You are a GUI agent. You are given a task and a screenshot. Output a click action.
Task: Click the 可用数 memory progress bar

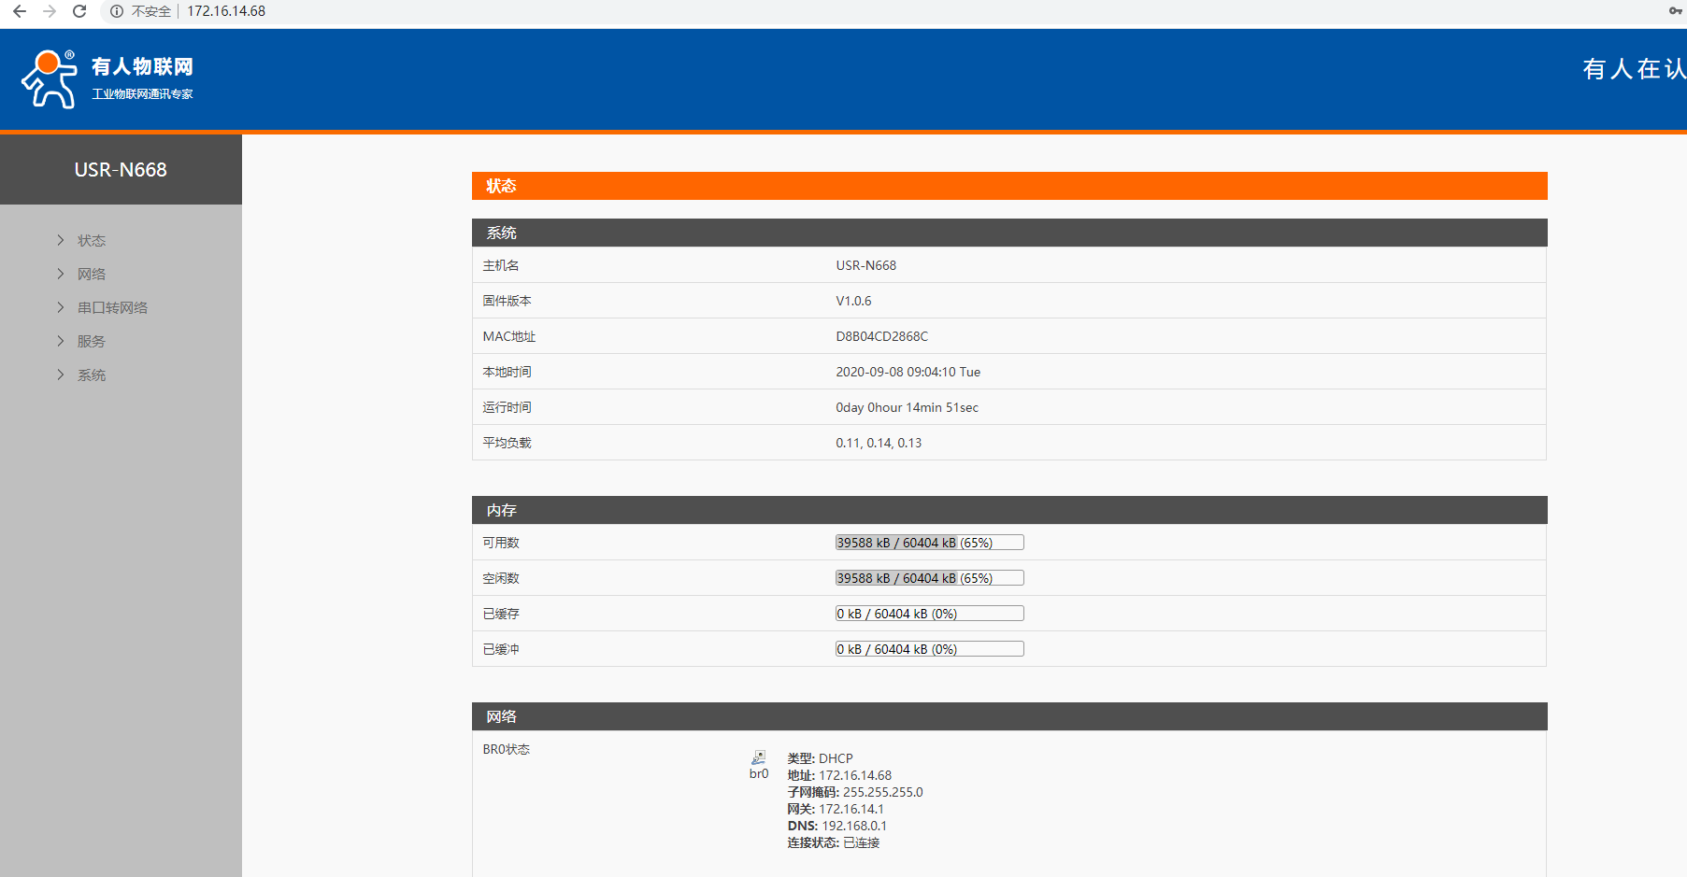pyautogui.click(x=929, y=543)
